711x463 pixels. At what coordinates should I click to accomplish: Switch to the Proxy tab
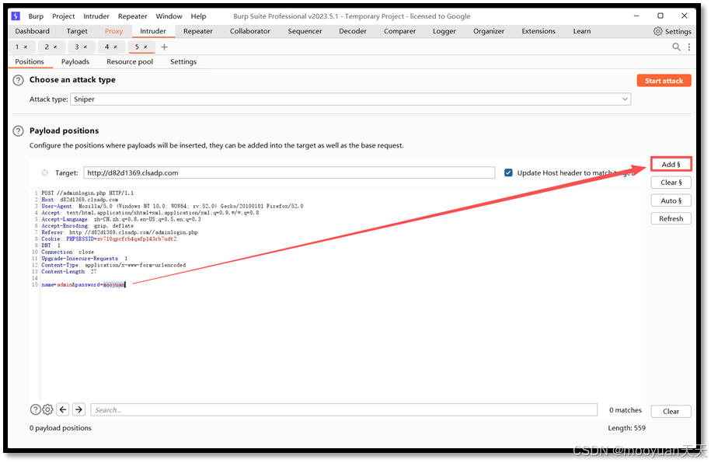113,31
